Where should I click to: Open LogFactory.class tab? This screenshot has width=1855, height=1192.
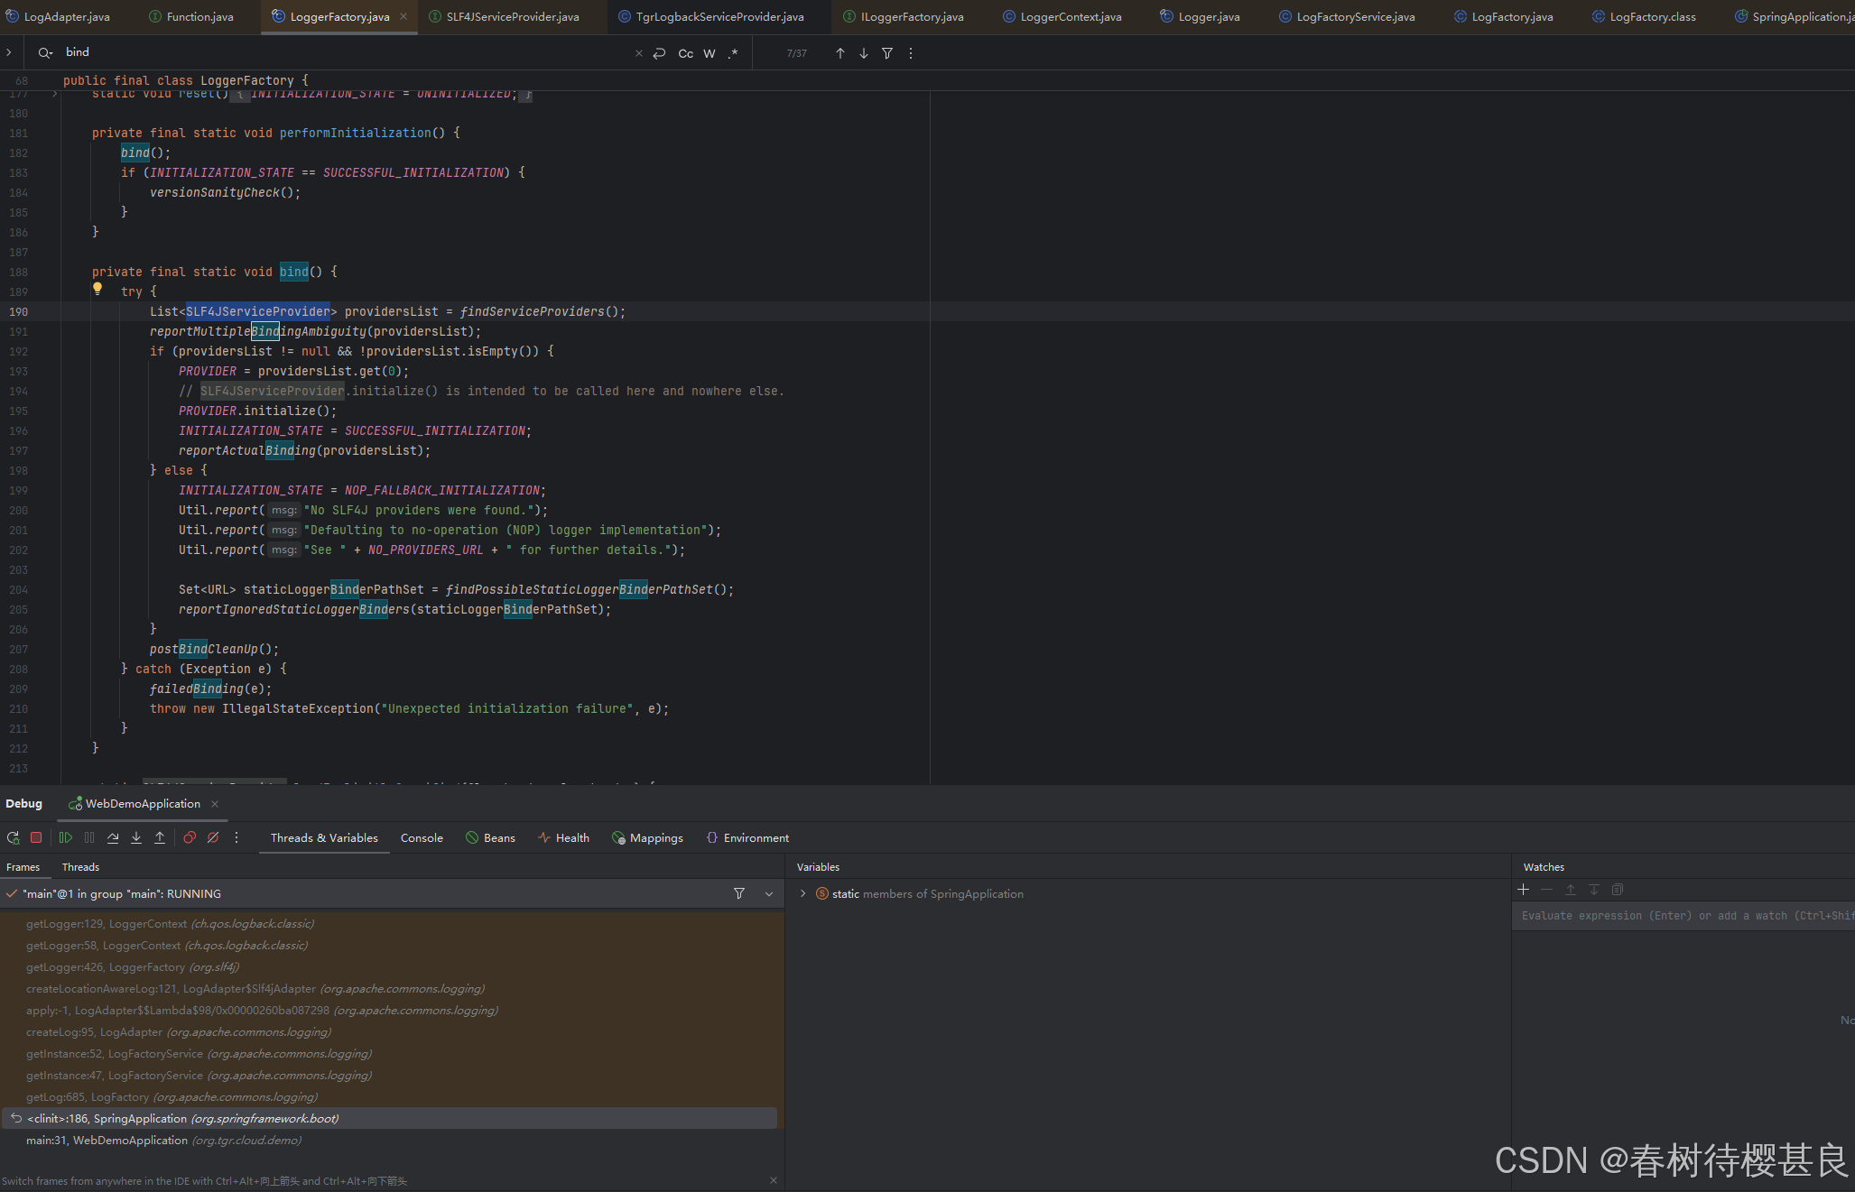pyautogui.click(x=1643, y=16)
